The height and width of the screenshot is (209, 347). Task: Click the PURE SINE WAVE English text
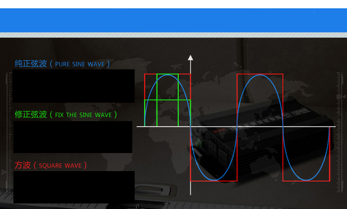[80, 64]
